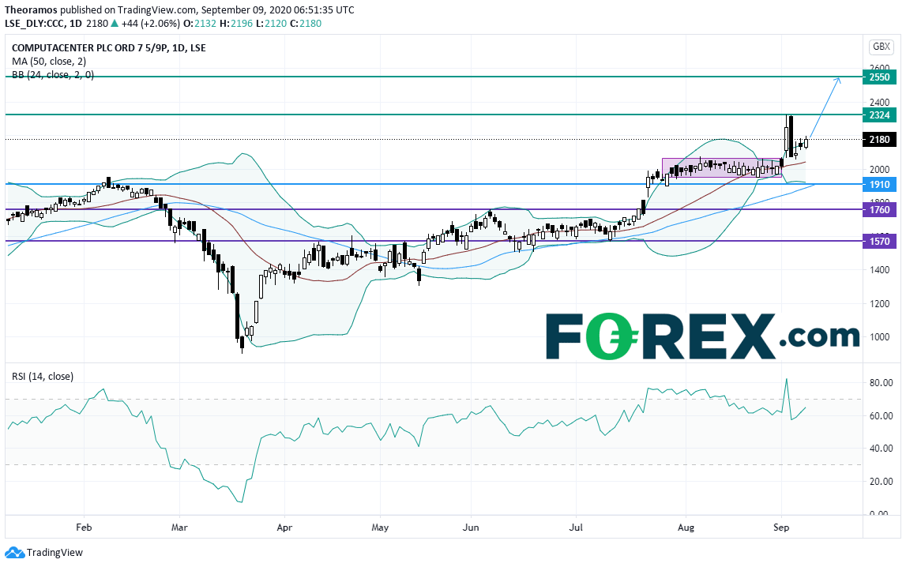Click the GBX currency button
The width and height of the screenshot is (906, 567).
(882, 47)
